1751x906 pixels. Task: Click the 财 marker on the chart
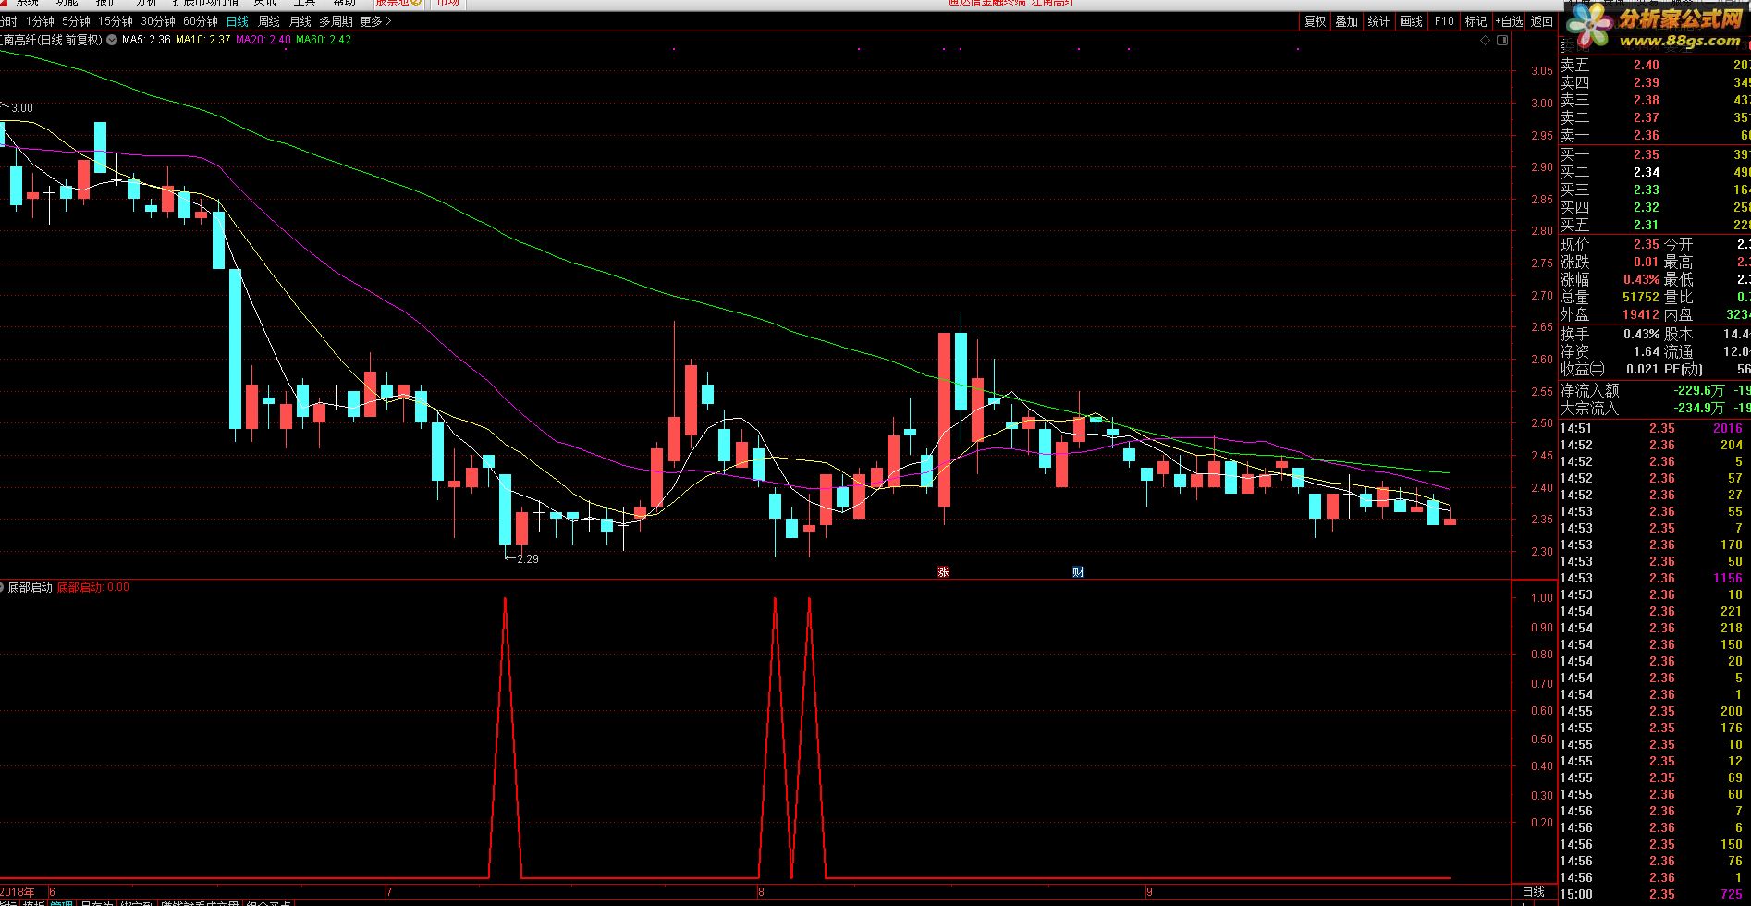coord(1078,571)
